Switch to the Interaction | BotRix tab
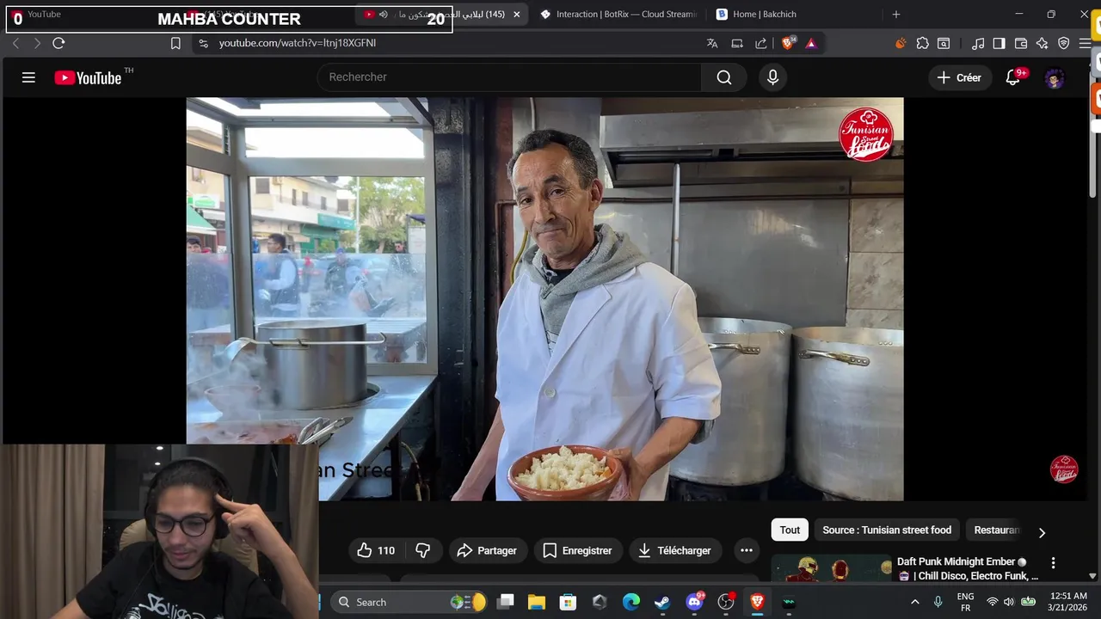Image resolution: width=1101 pixels, height=619 pixels. (x=618, y=15)
